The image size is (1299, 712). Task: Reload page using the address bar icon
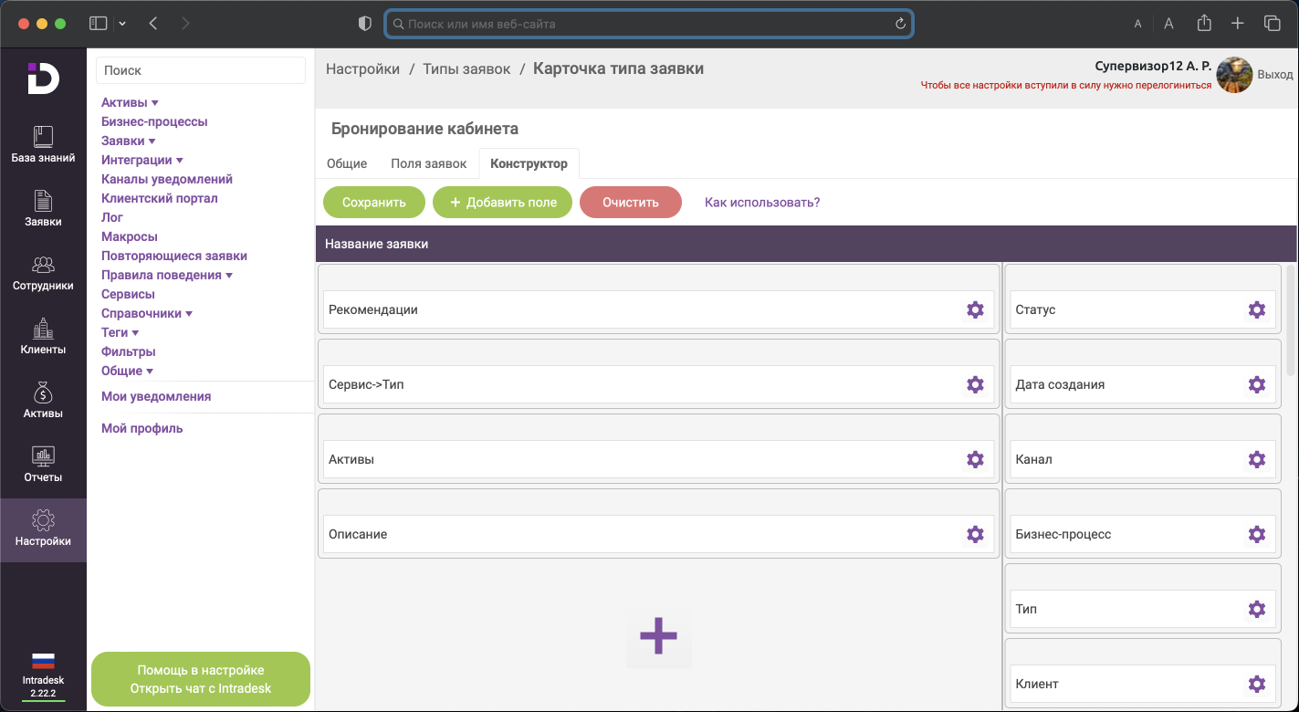pyautogui.click(x=900, y=24)
